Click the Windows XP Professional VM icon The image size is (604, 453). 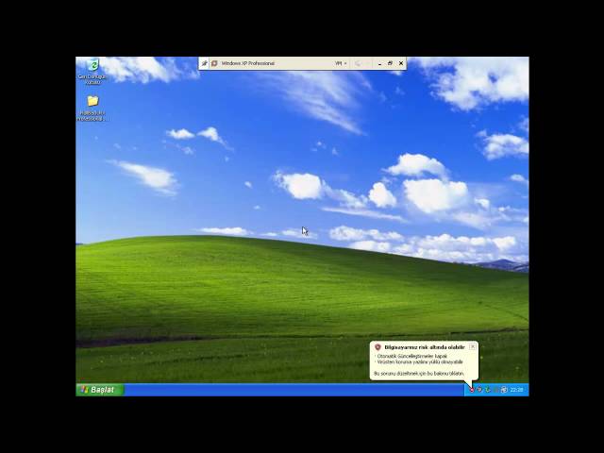pyautogui.click(x=214, y=63)
